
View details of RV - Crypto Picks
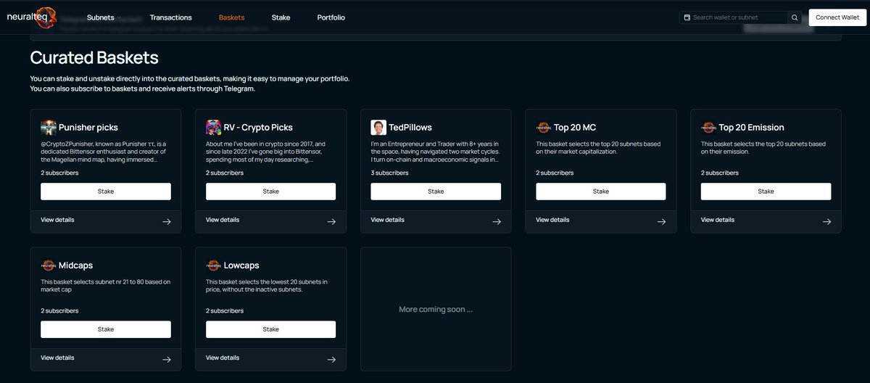pyautogui.click(x=223, y=220)
